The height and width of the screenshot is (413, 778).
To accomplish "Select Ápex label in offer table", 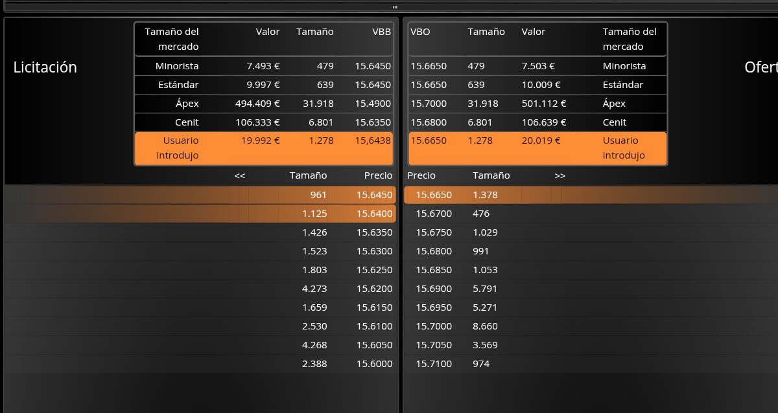I will pos(614,104).
